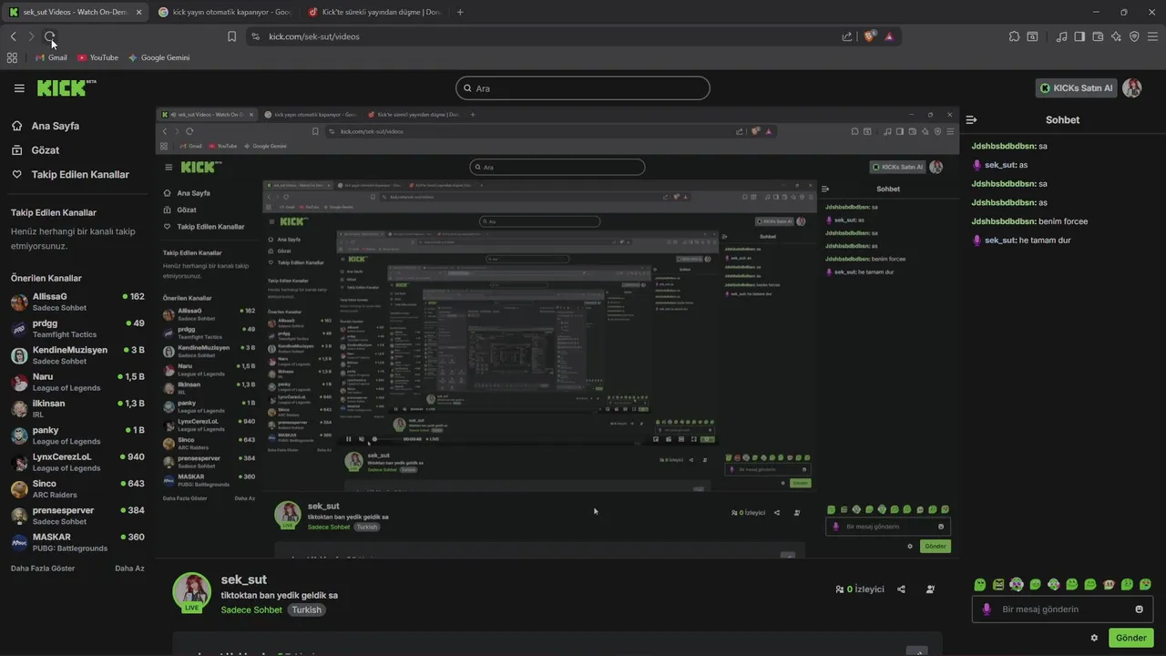This screenshot has width=1166, height=656.
Task: Click the share icon beside İzleyici
Action: (901, 589)
